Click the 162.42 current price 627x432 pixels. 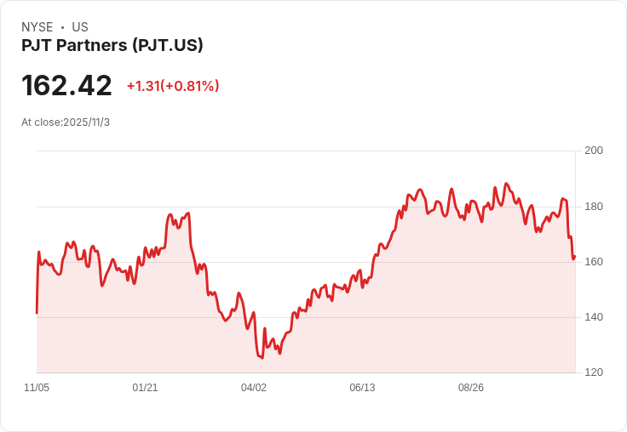[66, 85]
